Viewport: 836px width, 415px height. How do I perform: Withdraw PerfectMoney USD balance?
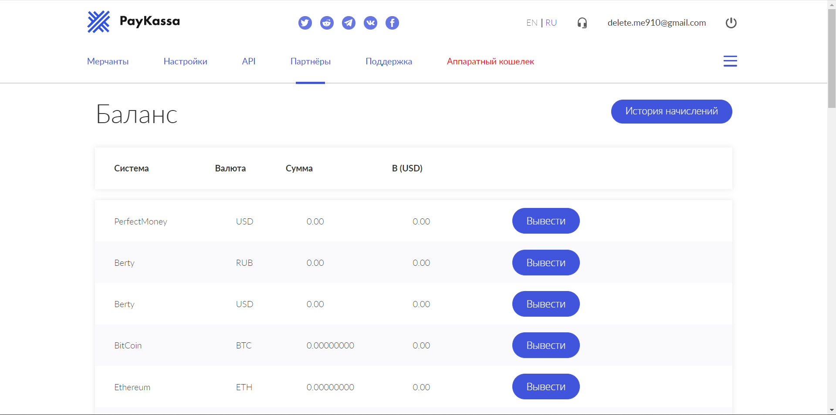tap(546, 221)
